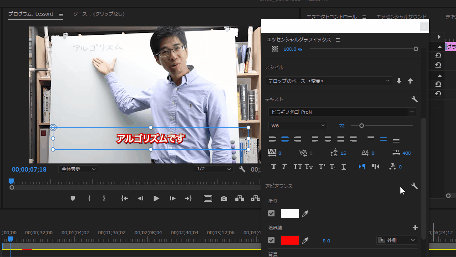The image size is (456, 257).
Task: Open the 1/2 playback resolution dropdown
Action: coord(213,169)
